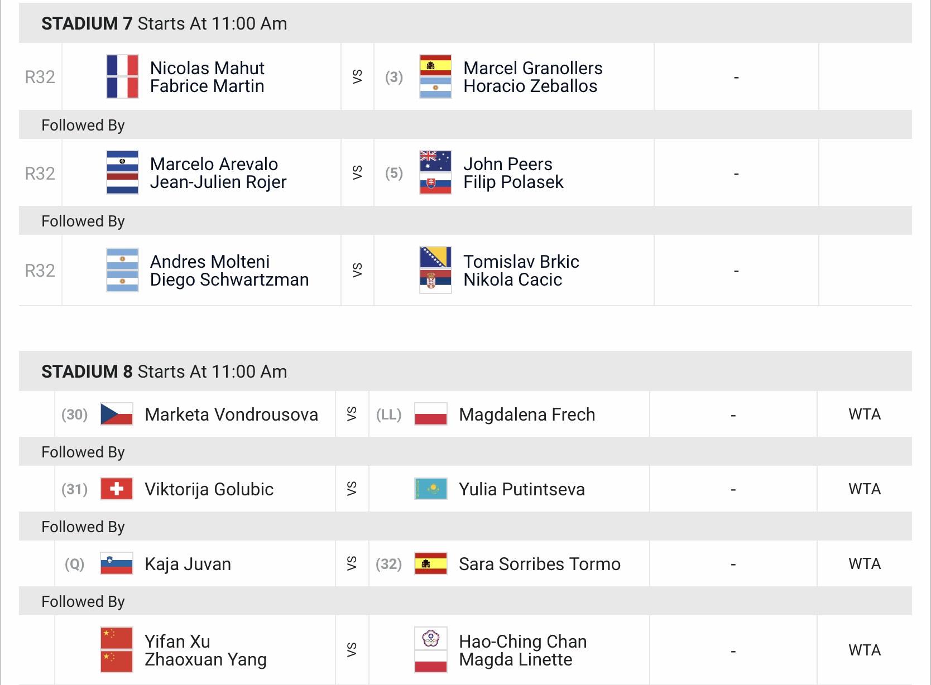Select Yifan Xu player name
This screenshot has width=931, height=685.
coord(177,641)
